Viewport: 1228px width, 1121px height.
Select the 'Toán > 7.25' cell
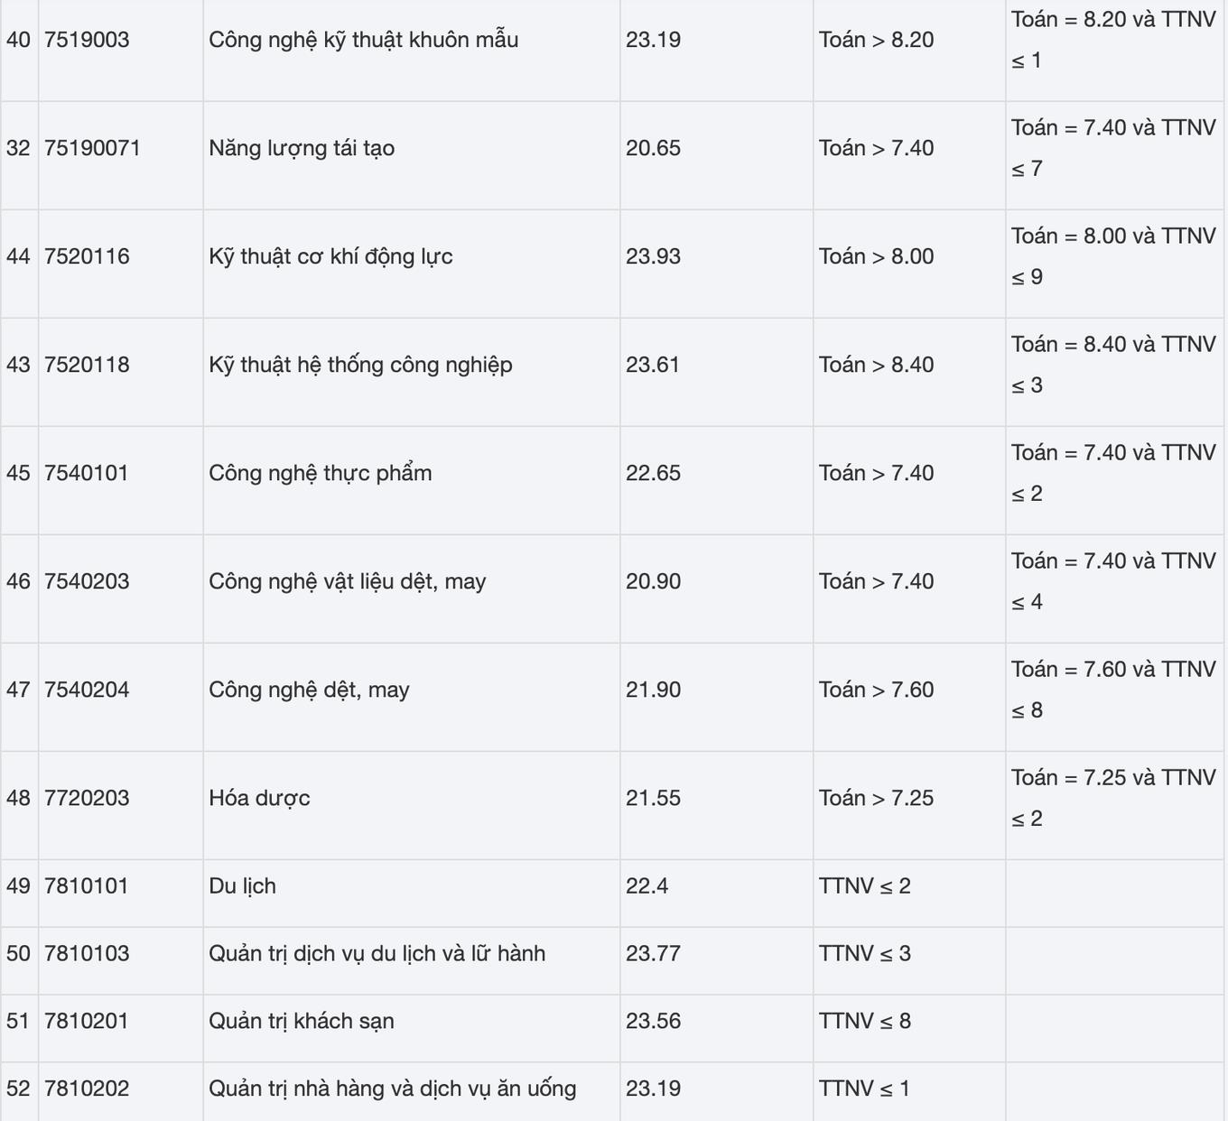[x=876, y=798]
